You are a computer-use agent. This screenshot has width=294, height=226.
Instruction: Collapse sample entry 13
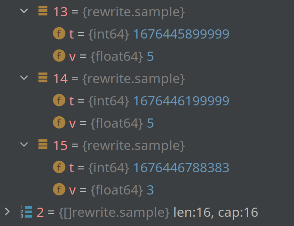[24, 11]
